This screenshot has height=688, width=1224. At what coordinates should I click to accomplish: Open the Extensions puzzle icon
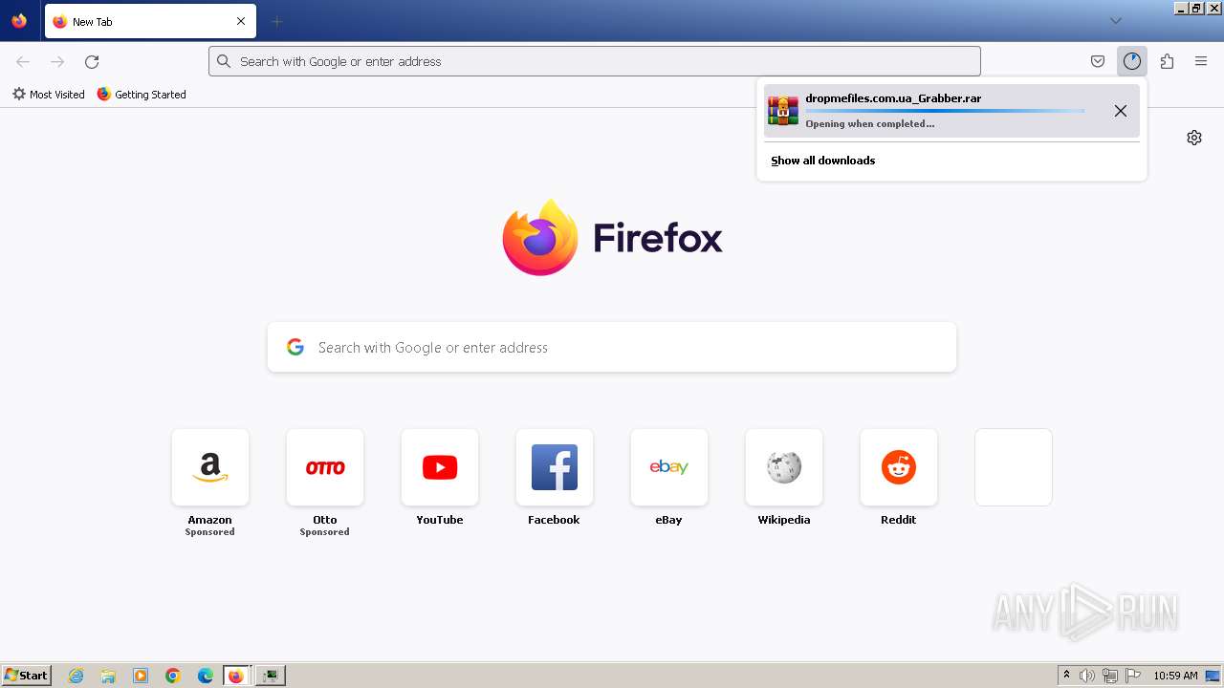point(1167,61)
